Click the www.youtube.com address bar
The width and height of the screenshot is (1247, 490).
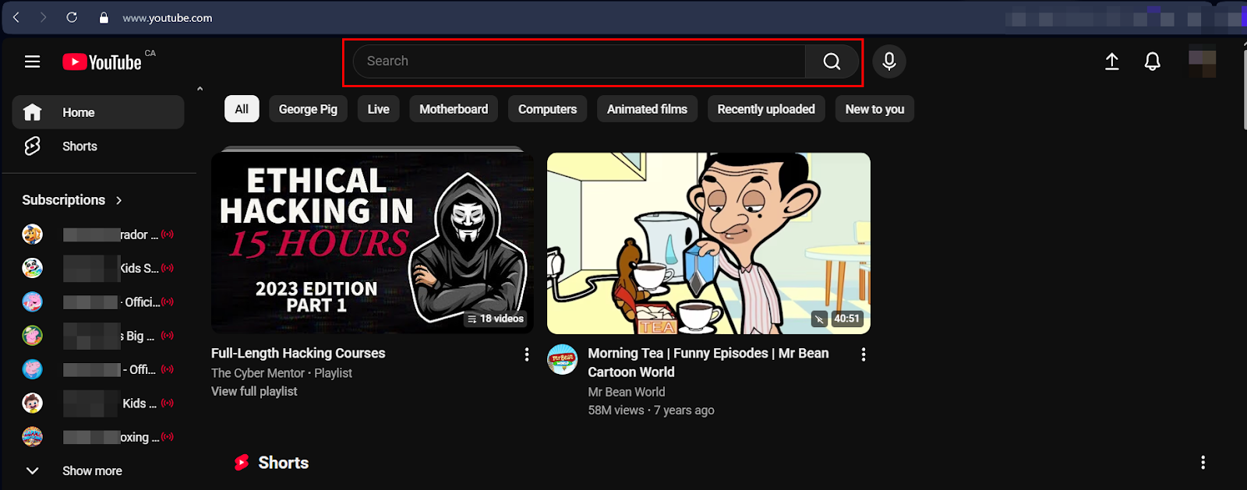click(168, 17)
